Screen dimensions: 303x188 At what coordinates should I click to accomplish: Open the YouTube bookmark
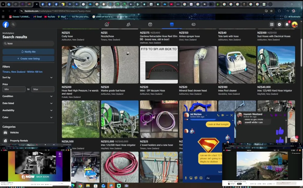click(x=50, y=17)
